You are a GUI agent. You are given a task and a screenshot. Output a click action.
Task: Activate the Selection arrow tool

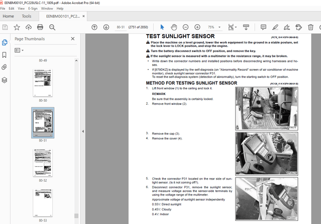[x=162, y=27]
